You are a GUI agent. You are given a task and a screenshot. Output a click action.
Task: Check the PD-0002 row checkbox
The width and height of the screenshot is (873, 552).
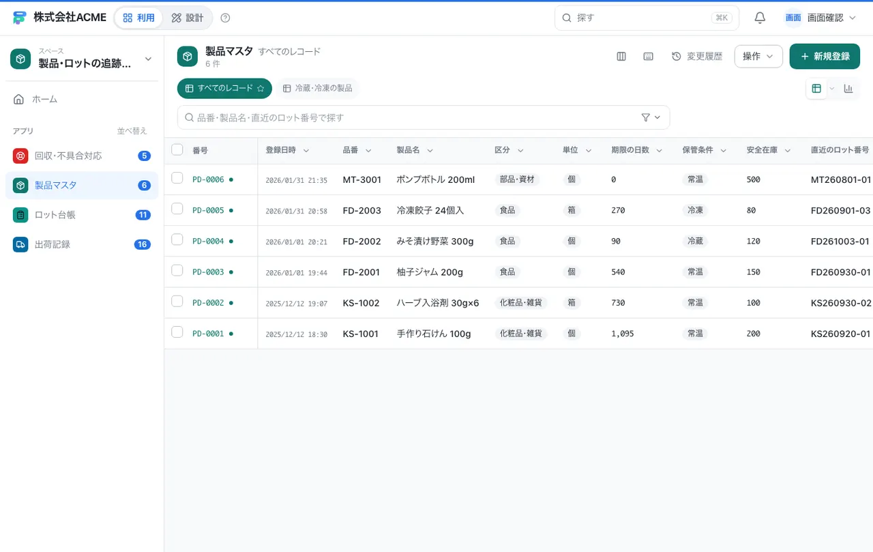177,301
